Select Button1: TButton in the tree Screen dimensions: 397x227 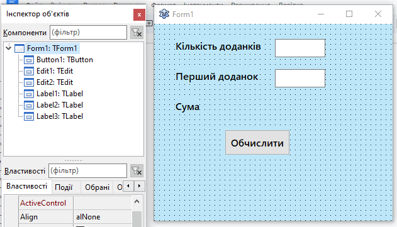pyautogui.click(x=65, y=60)
